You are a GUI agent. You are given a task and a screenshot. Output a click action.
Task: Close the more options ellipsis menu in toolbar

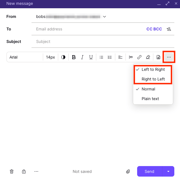[x=169, y=57]
